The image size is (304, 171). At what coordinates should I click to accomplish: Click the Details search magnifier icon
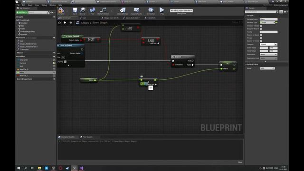click(277, 12)
